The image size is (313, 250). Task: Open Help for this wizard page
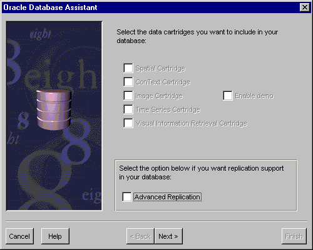(x=55, y=236)
